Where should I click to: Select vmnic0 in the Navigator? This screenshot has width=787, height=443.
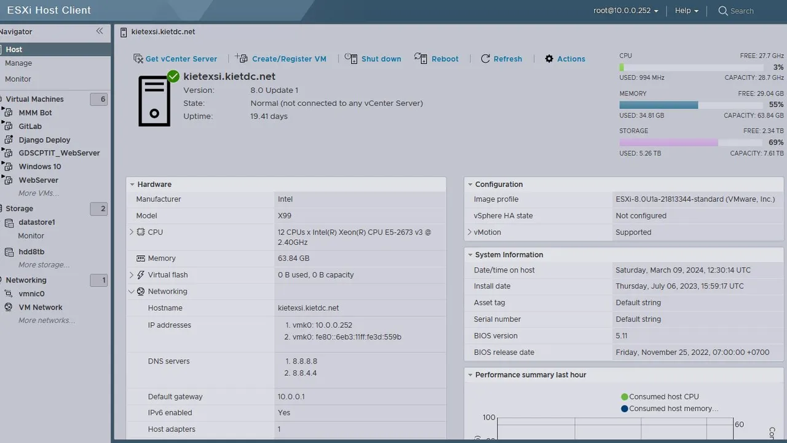coord(31,294)
